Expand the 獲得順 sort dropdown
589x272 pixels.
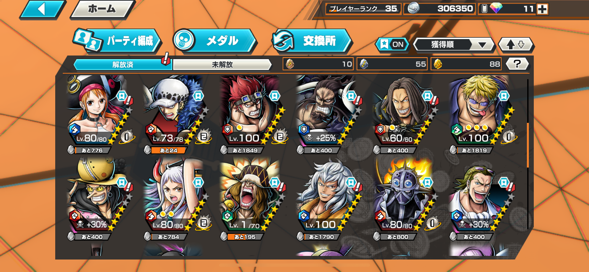(x=454, y=44)
